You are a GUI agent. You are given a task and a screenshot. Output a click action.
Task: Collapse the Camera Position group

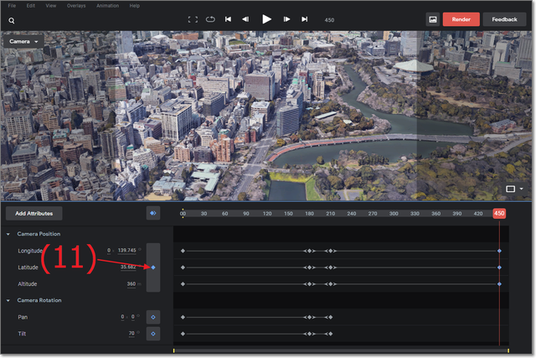[x=8, y=234]
